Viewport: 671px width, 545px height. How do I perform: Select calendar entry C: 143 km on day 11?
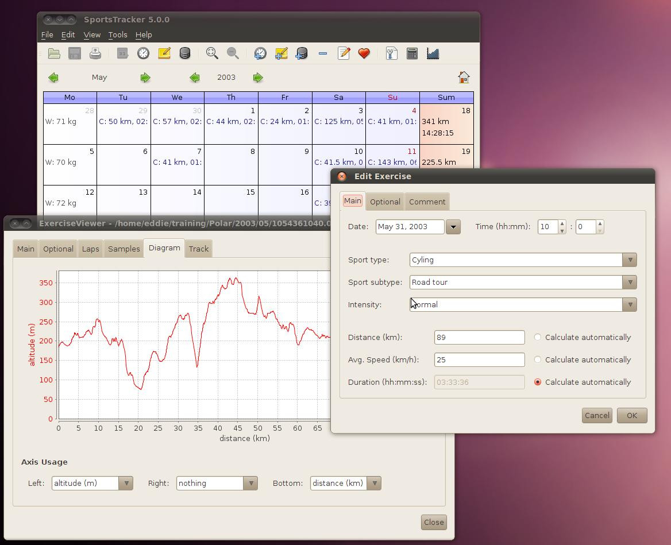click(x=392, y=162)
